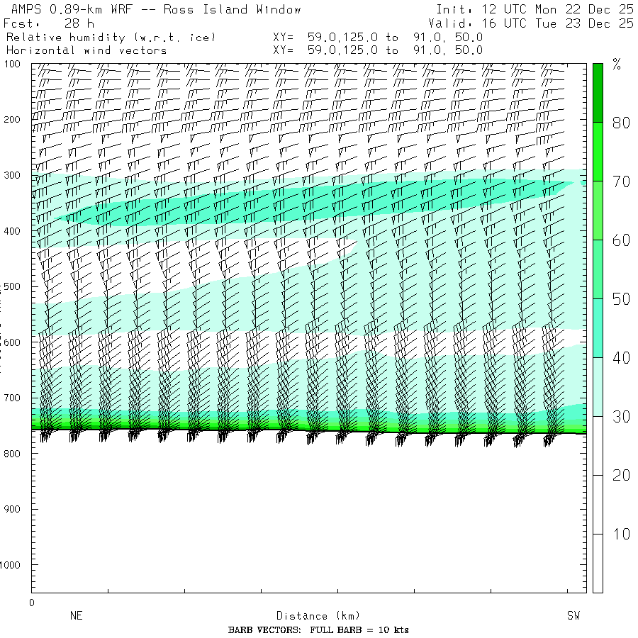Click the Valid 16 UTC Tue 23 Dec text
Viewport: 638px width, 638px height.
(x=535, y=23)
